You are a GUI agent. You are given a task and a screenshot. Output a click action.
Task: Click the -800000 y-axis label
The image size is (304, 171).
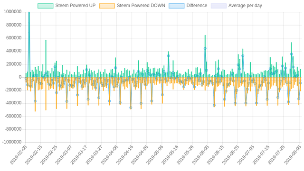(13, 129)
